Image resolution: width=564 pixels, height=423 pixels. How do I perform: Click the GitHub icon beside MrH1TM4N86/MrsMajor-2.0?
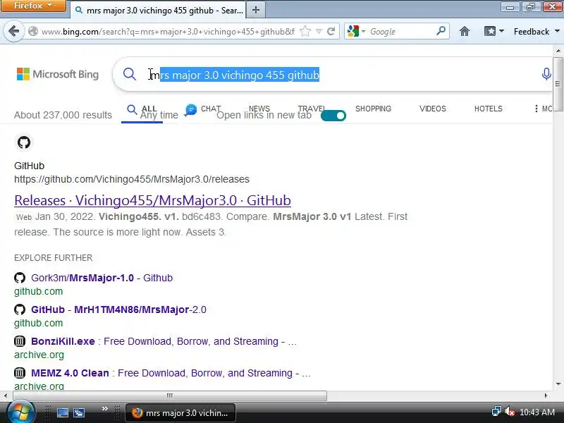(x=20, y=309)
